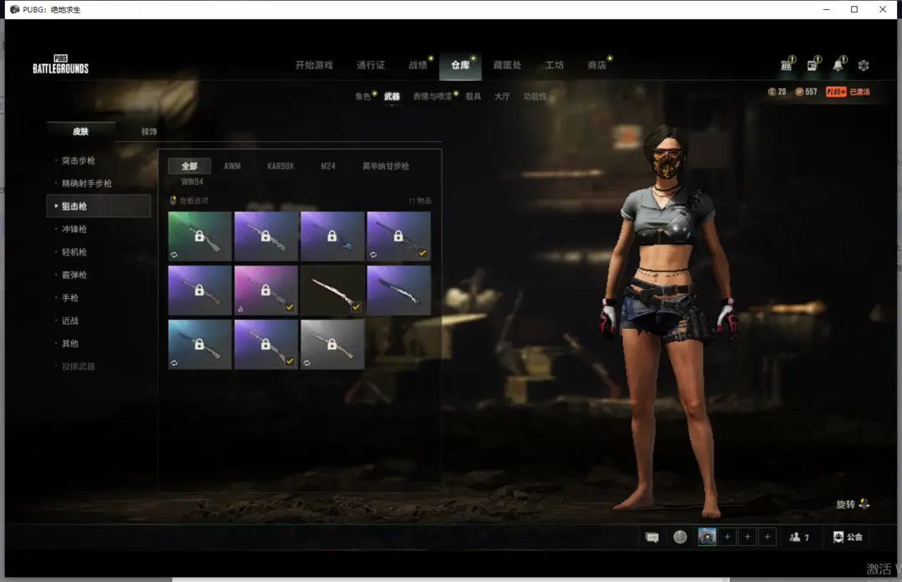Image resolution: width=902 pixels, height=582 pixels.
Task: Select the white-red rifle skin with checkmark
Action: (332, 291)
